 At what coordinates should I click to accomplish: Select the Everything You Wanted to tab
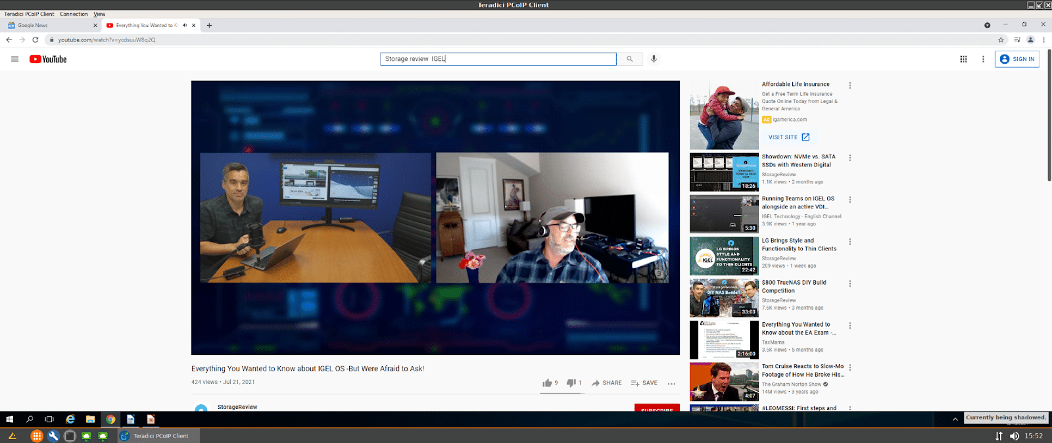146,25
